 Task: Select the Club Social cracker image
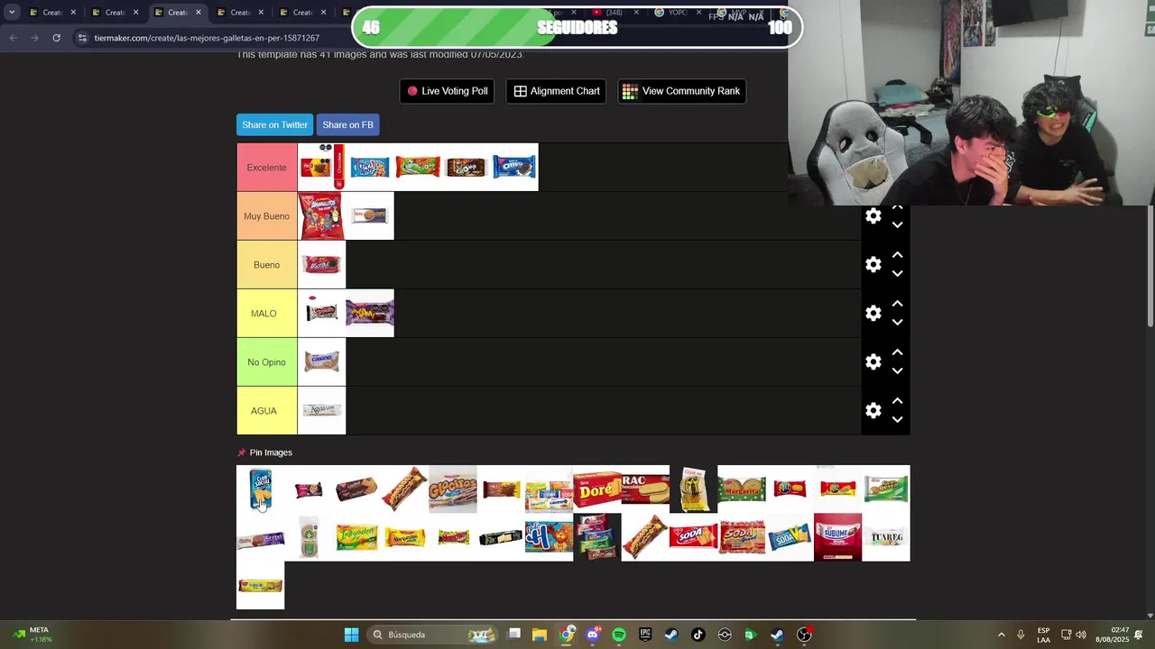(x=260, y=489)
